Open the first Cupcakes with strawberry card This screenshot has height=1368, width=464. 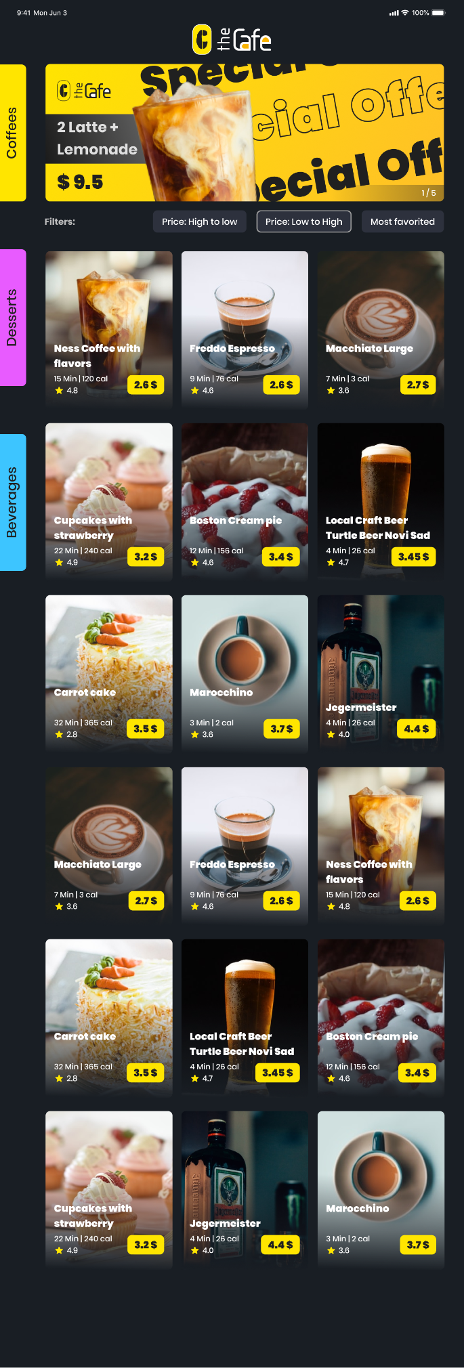[109, 501]
